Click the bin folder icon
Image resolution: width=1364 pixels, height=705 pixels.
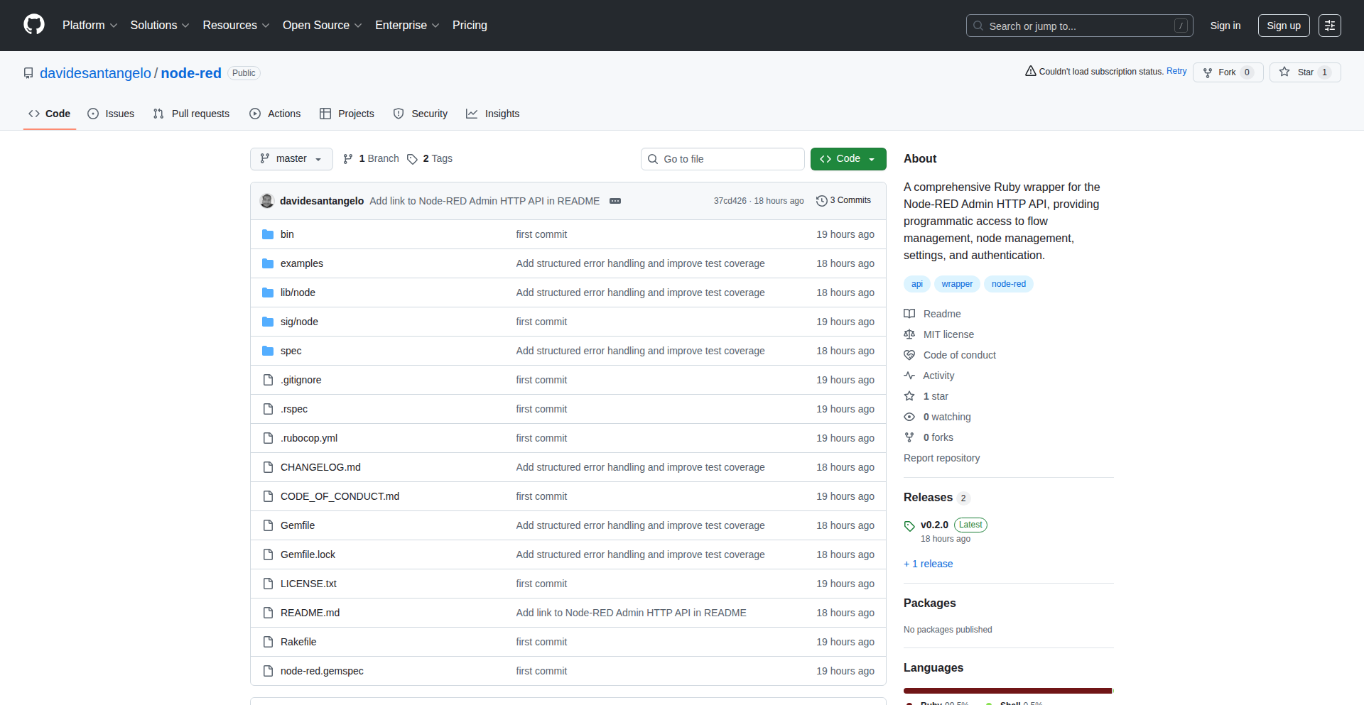(x=268, y=234)
